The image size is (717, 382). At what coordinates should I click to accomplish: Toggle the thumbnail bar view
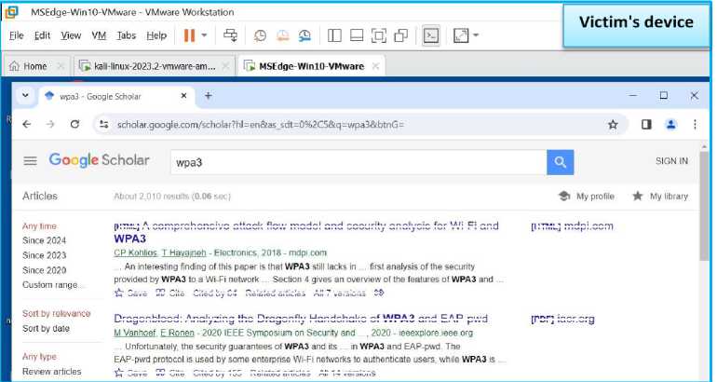pyautogui.click(x=357, y=35)
